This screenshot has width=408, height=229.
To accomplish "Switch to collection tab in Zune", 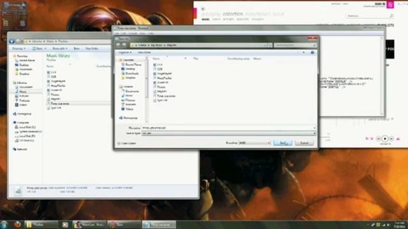I will pos(233,14).
